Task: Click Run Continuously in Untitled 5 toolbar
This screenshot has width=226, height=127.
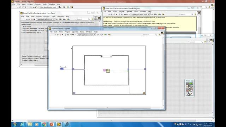Action: pyautogui.click(x=58, y=35)
